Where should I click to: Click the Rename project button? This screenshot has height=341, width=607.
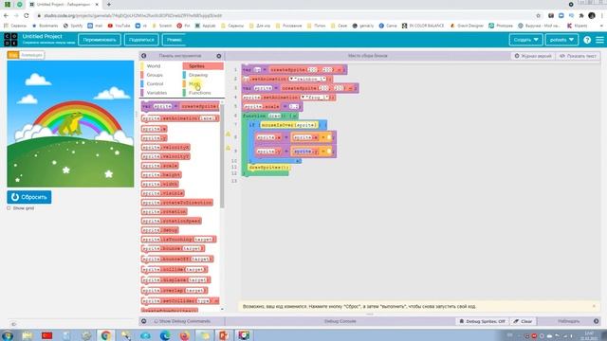click(x=100, y=40)
